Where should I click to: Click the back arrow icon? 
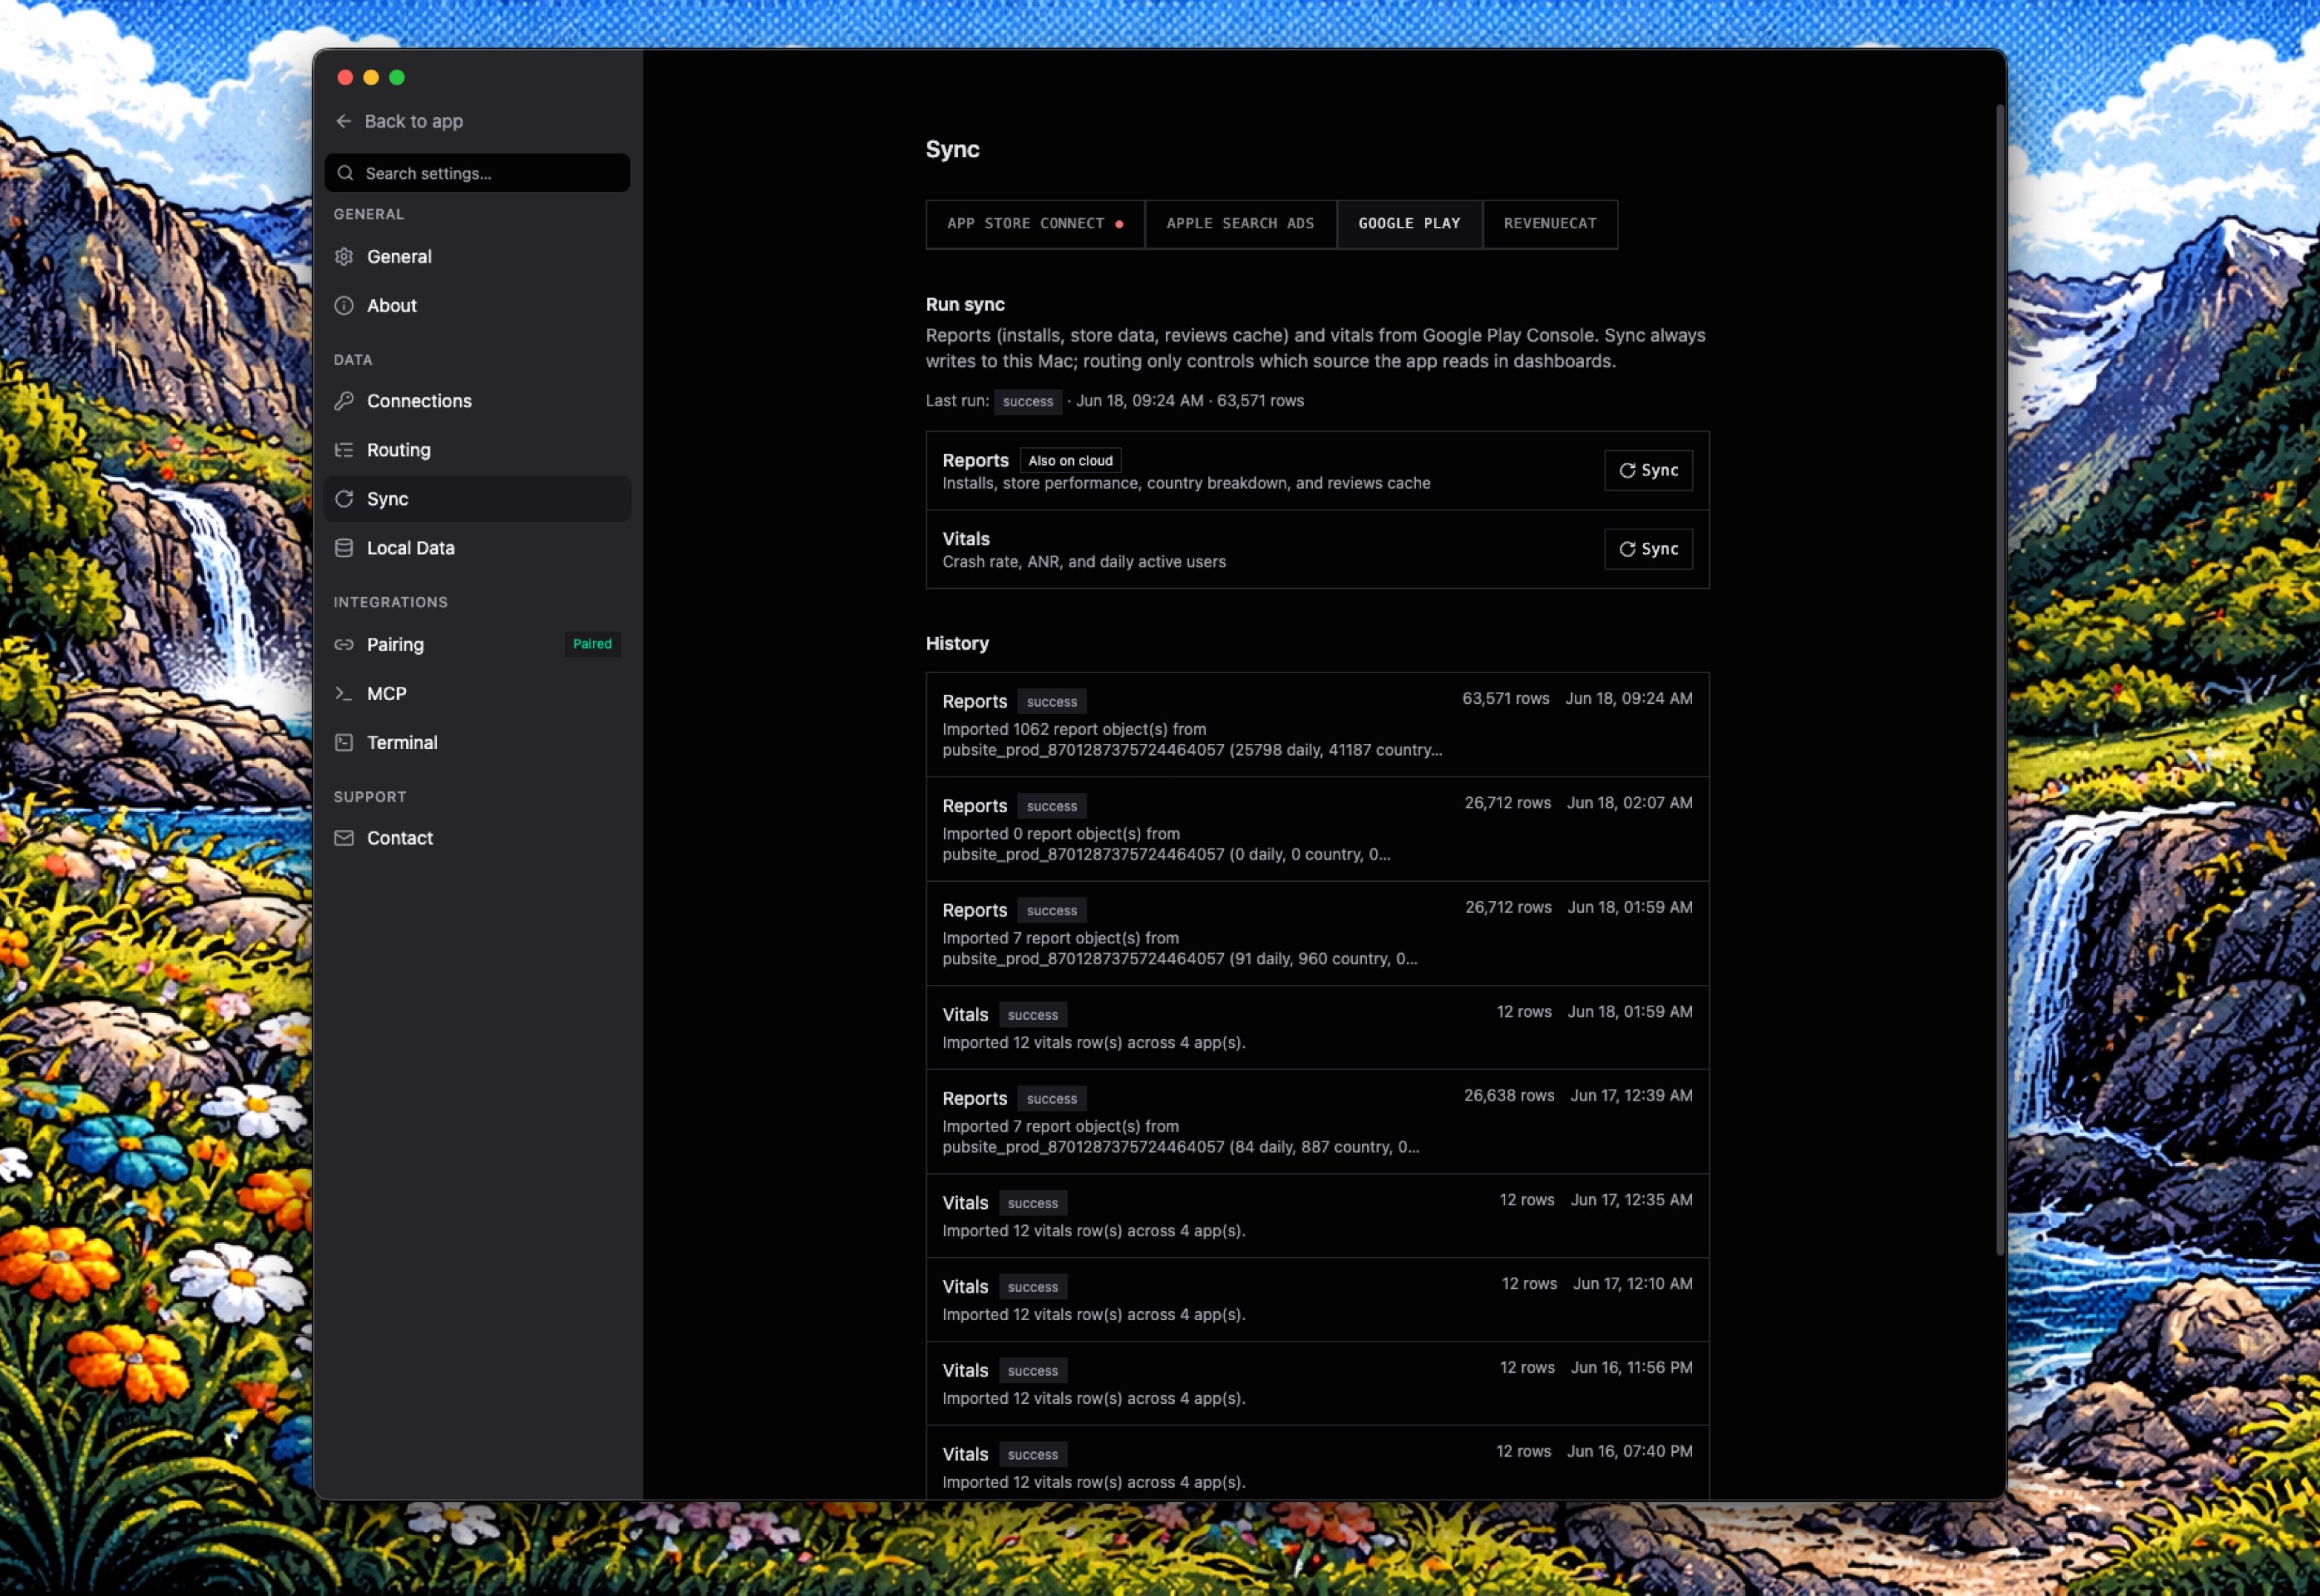pos(344,121)
